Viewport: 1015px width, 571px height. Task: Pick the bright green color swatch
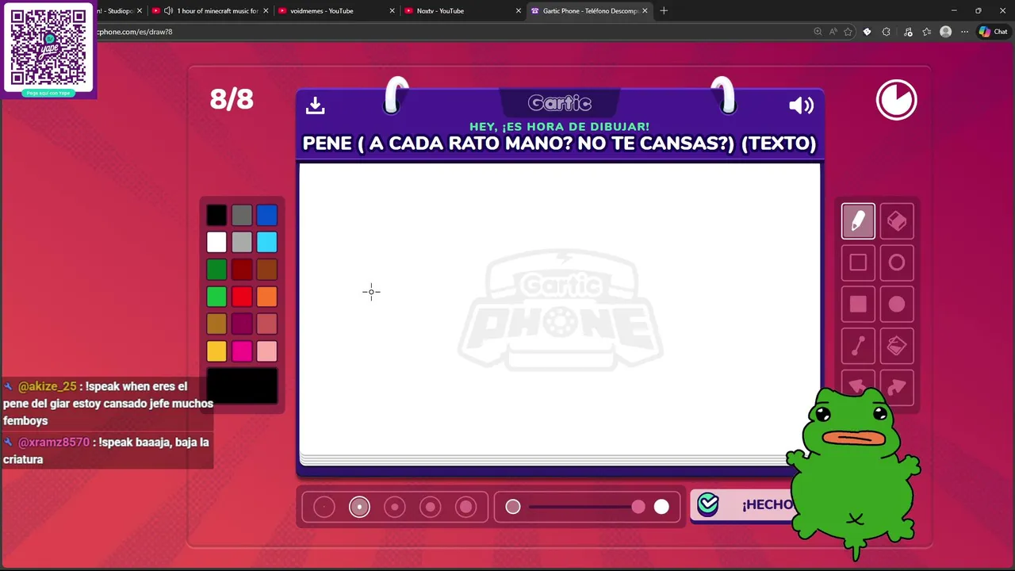[216, 297]
